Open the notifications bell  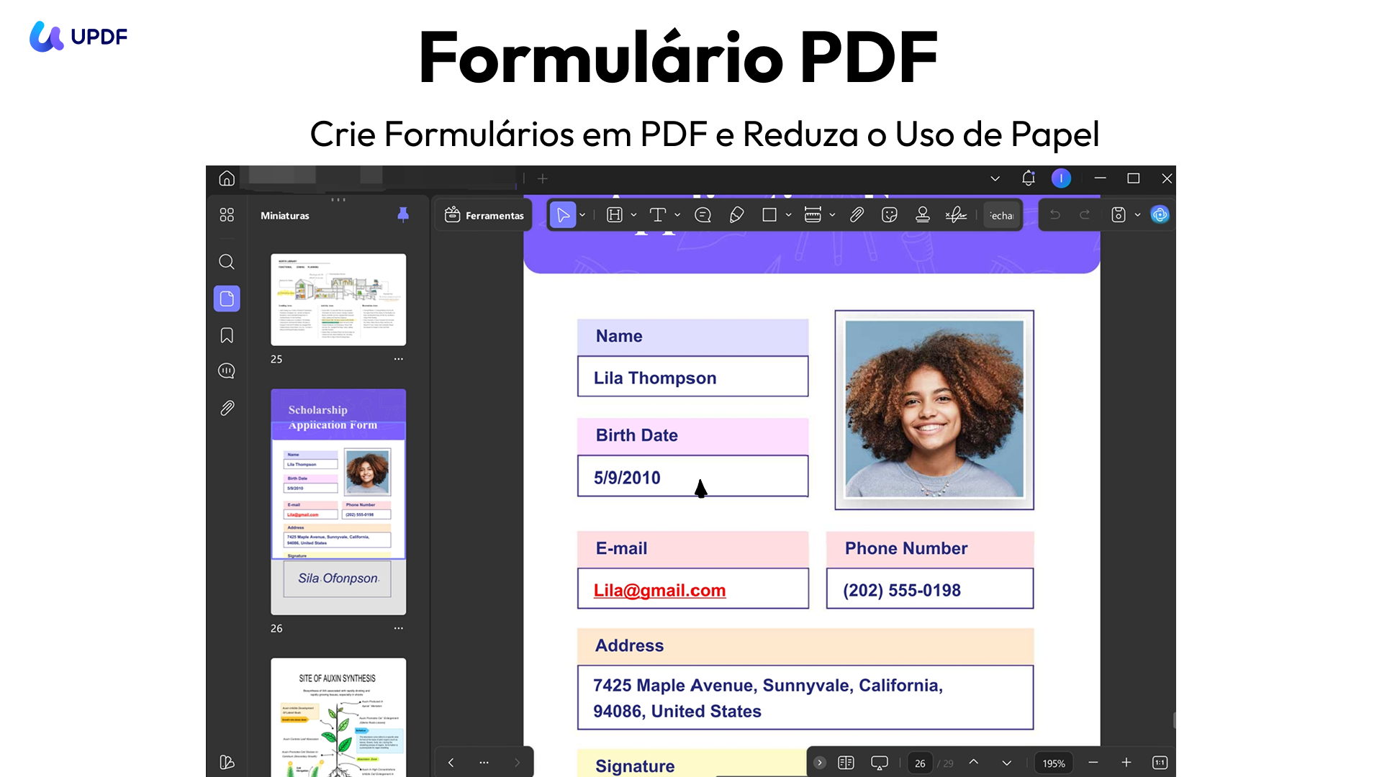1028,178
